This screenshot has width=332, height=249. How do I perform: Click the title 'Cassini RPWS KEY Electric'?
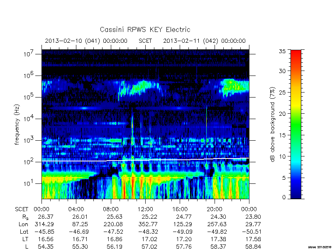pos(145,29)
